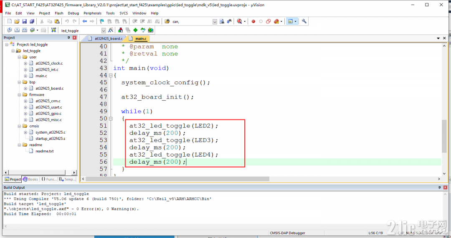
Task: Pin the Build Output panel
Action: point(439,187)
